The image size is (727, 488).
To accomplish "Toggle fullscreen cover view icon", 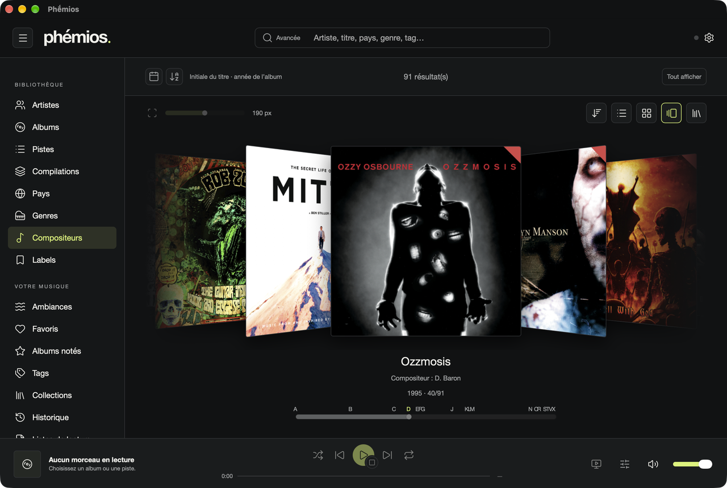I will tap(152, 113).
